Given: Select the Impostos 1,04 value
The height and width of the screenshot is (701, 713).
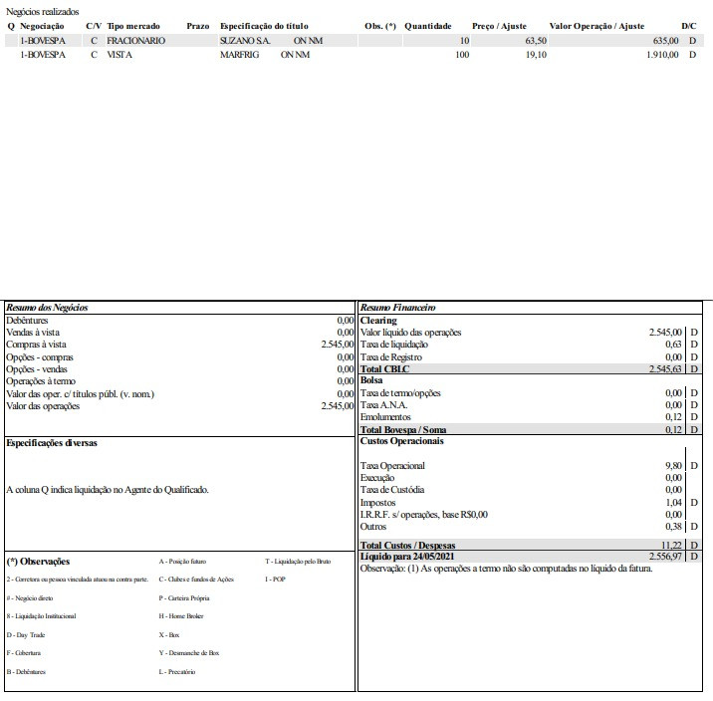Looking at the screenshot, I should click(x=673, y=502).
